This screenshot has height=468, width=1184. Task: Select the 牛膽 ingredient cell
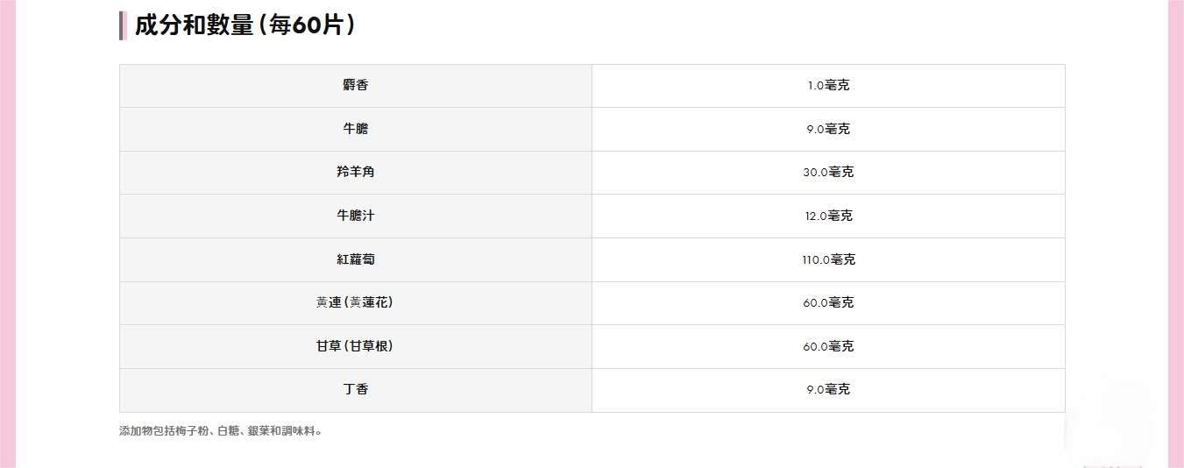click(355, 129)
